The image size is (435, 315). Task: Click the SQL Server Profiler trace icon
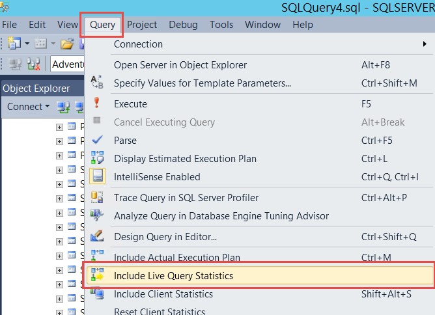97,197
